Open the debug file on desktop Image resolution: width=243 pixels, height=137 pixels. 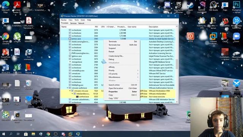coord(17,84)
